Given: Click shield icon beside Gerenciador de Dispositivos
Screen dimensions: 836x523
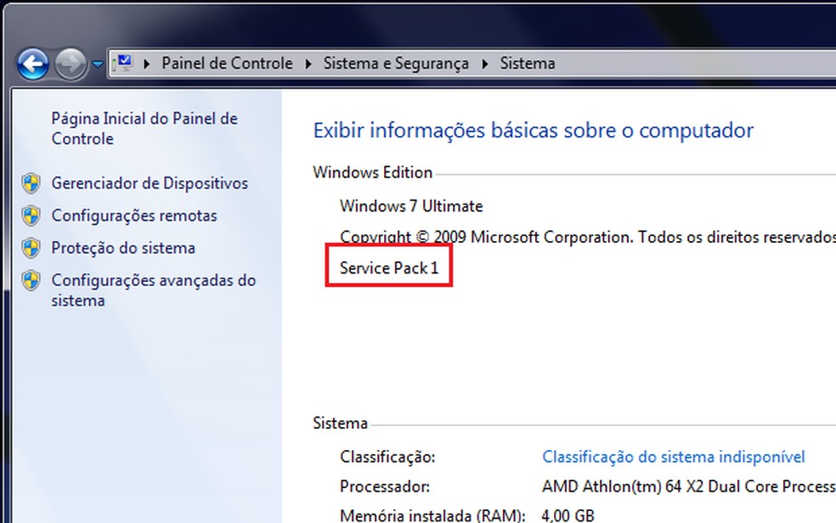Looking at the screenshot, I should click(31, 183).
